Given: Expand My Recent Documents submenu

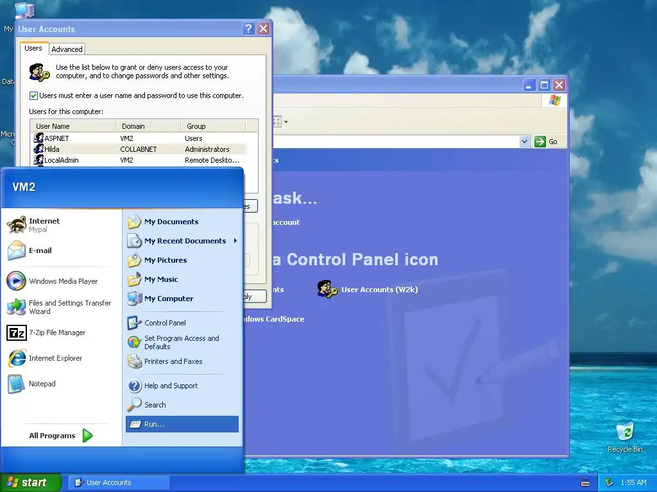Looking at the screenshot, I should coord(182,241).
